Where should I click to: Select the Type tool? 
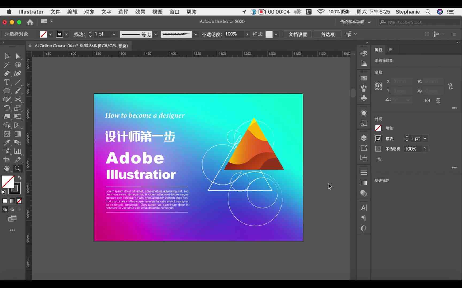(7, 82)
